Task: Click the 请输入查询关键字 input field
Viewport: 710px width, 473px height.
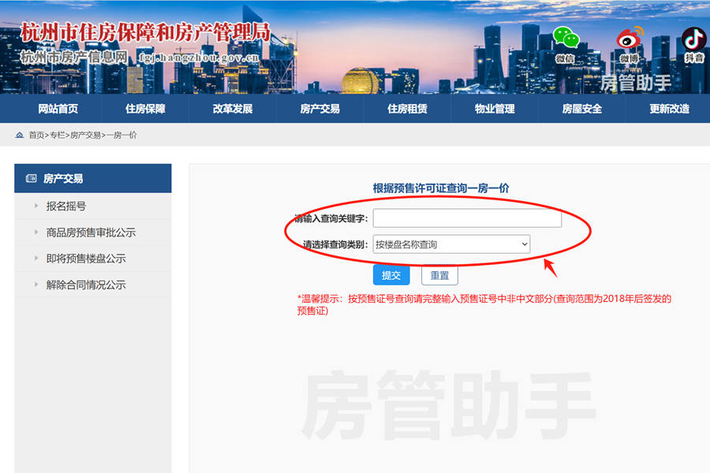Action: [x=467, y=218]
